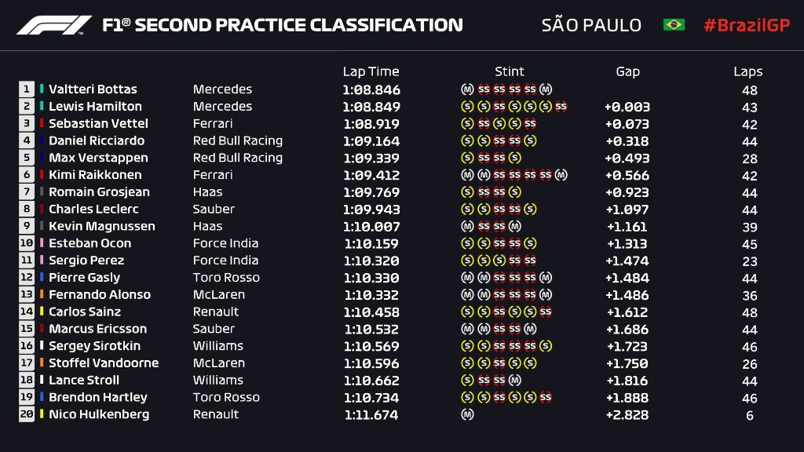Click Mercedes teal color bar beside Hamilton
The image size is (804, 452).
pyautogui.click(x=42, y=106)
